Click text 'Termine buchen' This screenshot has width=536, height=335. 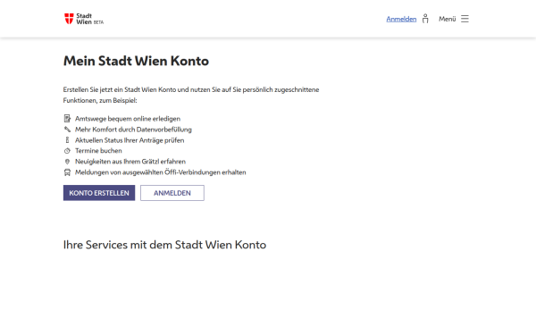pos(98,151)
